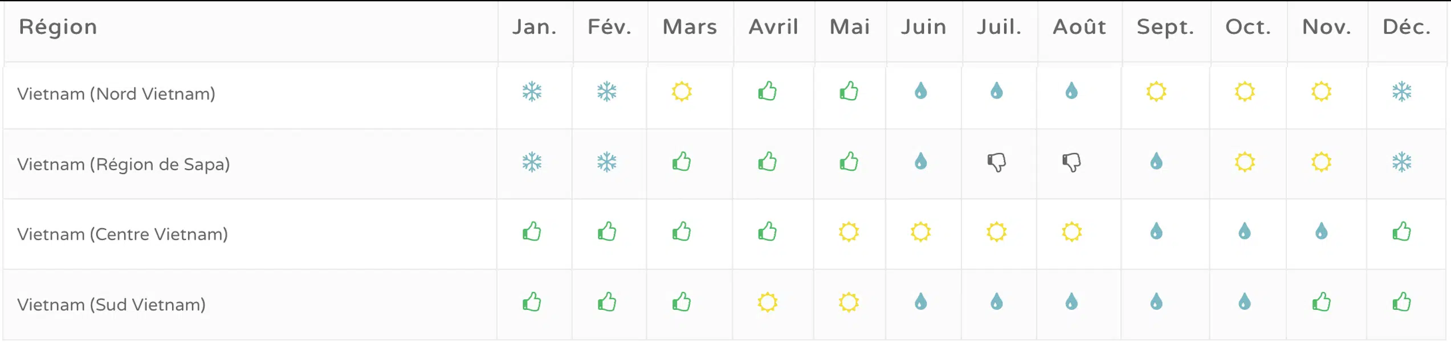The width and height of the screenshot is (1451, 345).
Task: Click the sun icon for Nord Vietnam Mars
Action: tap(682, 92)
